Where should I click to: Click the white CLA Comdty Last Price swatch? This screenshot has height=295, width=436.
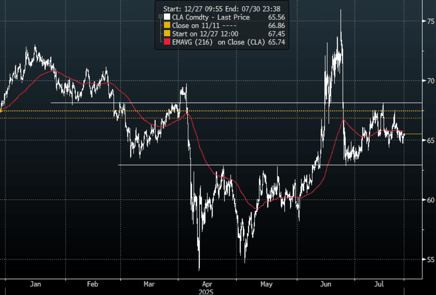coord(167,17)
